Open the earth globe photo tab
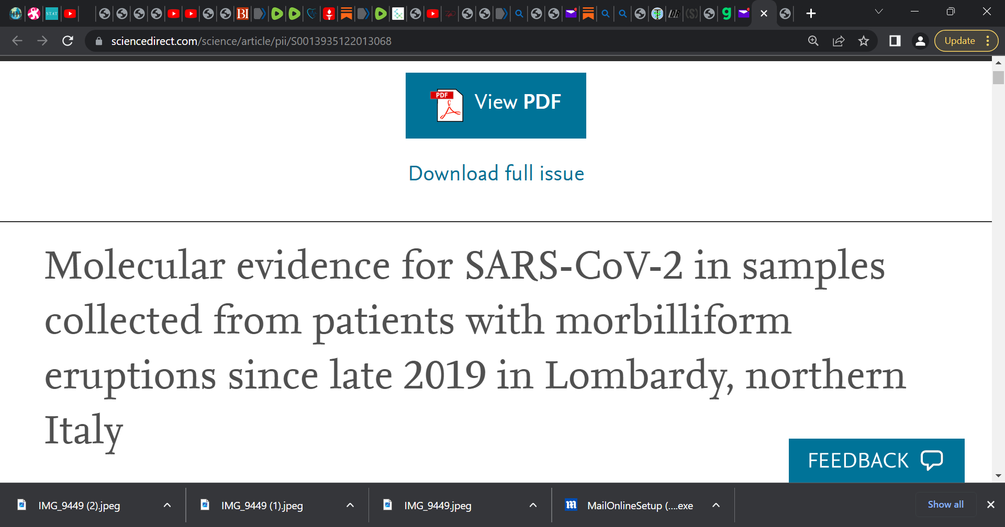 click(x=16, y=14)
